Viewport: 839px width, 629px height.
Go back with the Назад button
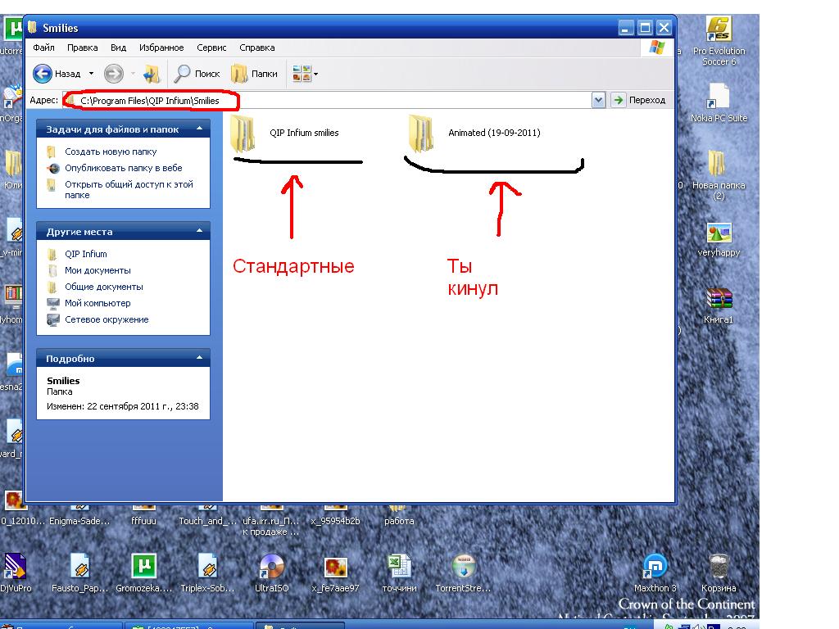[57, 73]
